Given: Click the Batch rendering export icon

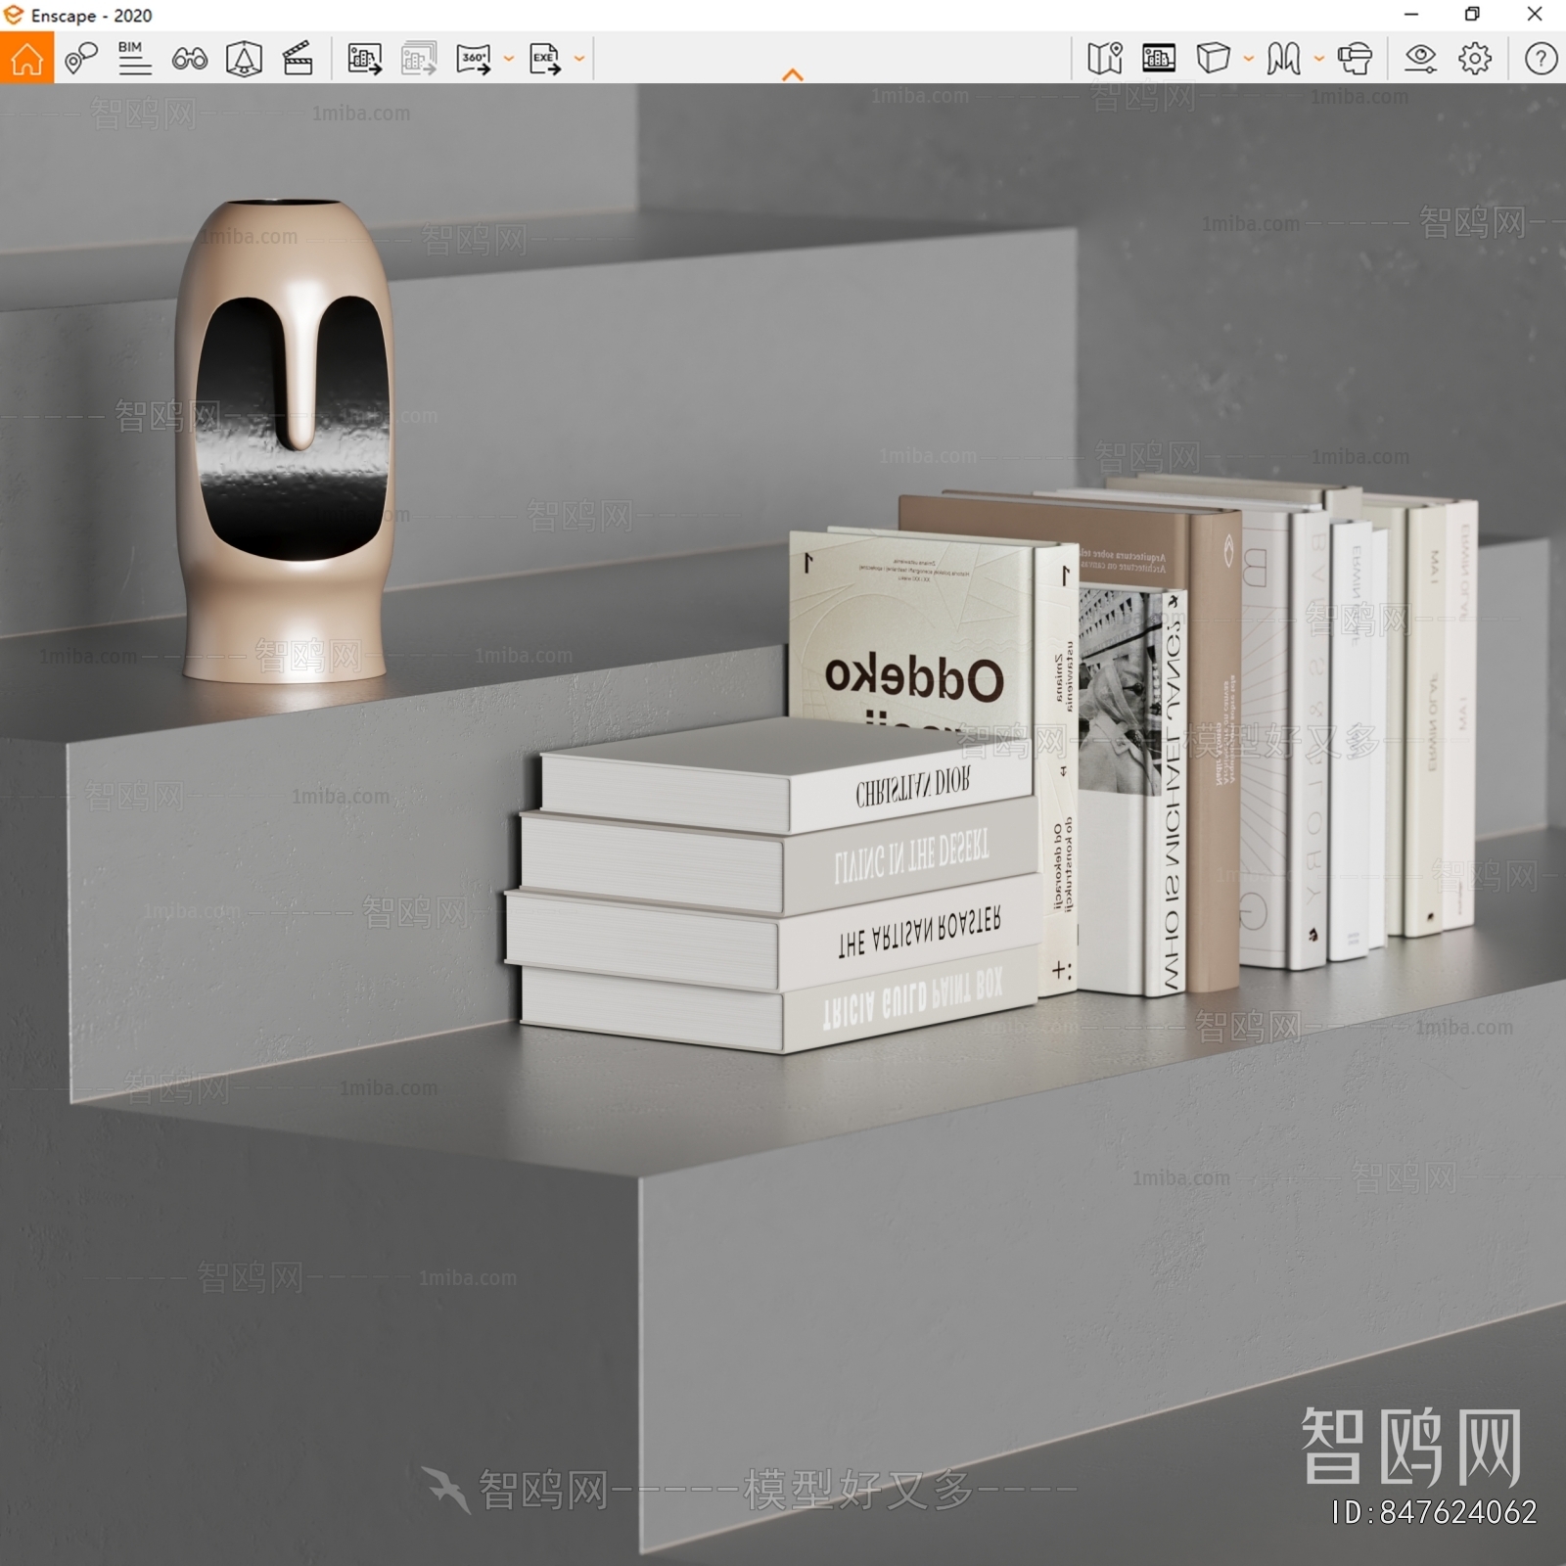Looking at the screenshot, I should point(419,59).
